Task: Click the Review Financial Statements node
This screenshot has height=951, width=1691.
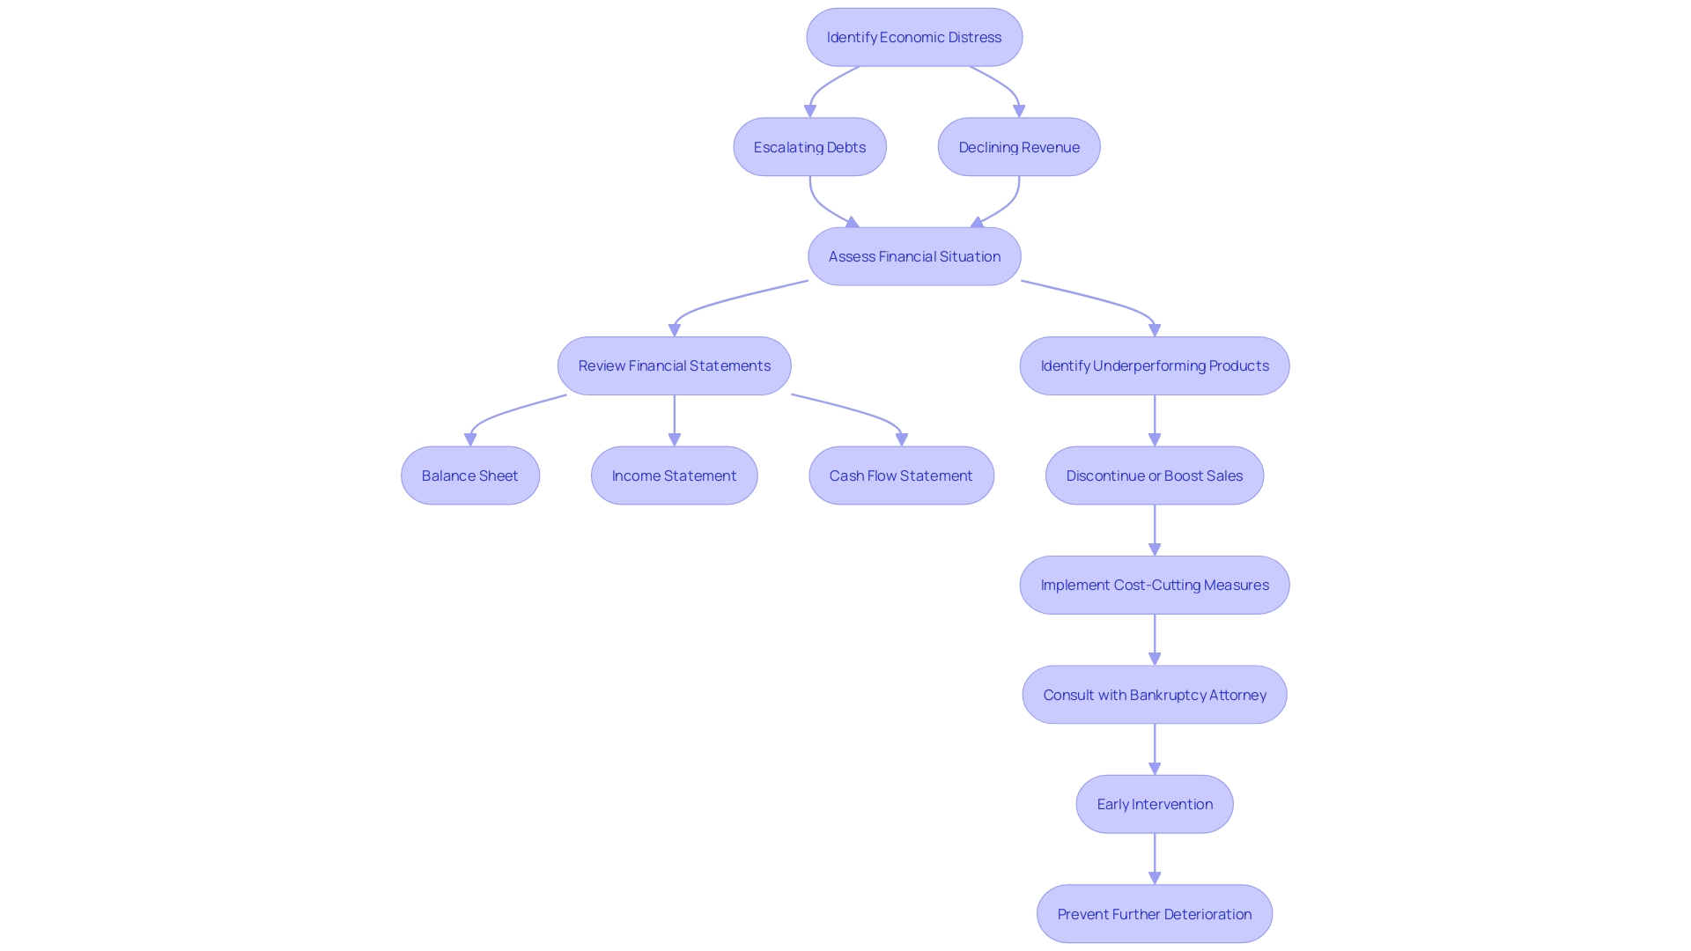Action: point(674,365)
